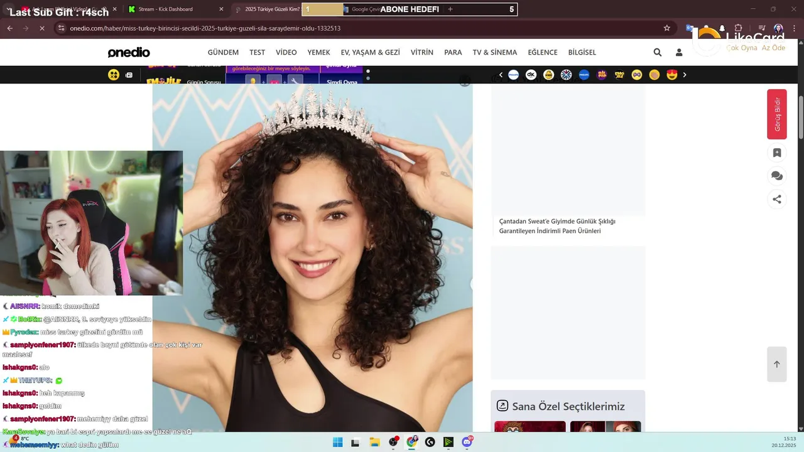The width and height of the screenshot is (804, 452).
Task: Open Discord from the taskbar
Action: [467, 442]
